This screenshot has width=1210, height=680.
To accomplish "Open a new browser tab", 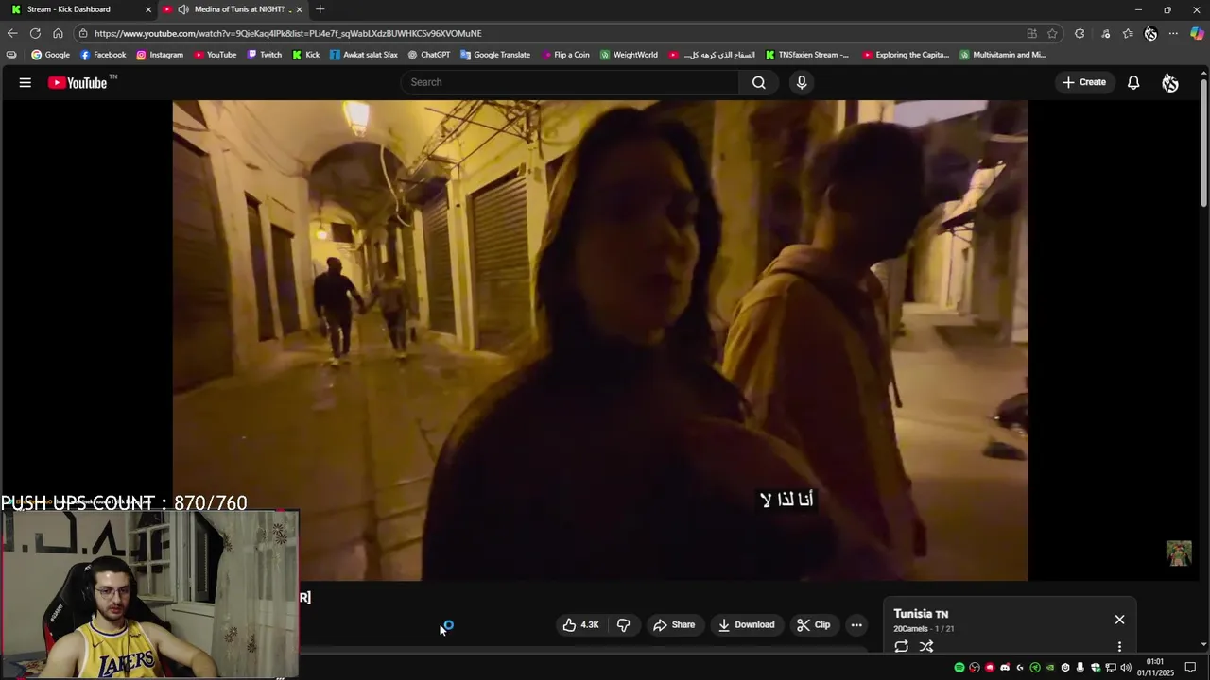I will 320,9.
